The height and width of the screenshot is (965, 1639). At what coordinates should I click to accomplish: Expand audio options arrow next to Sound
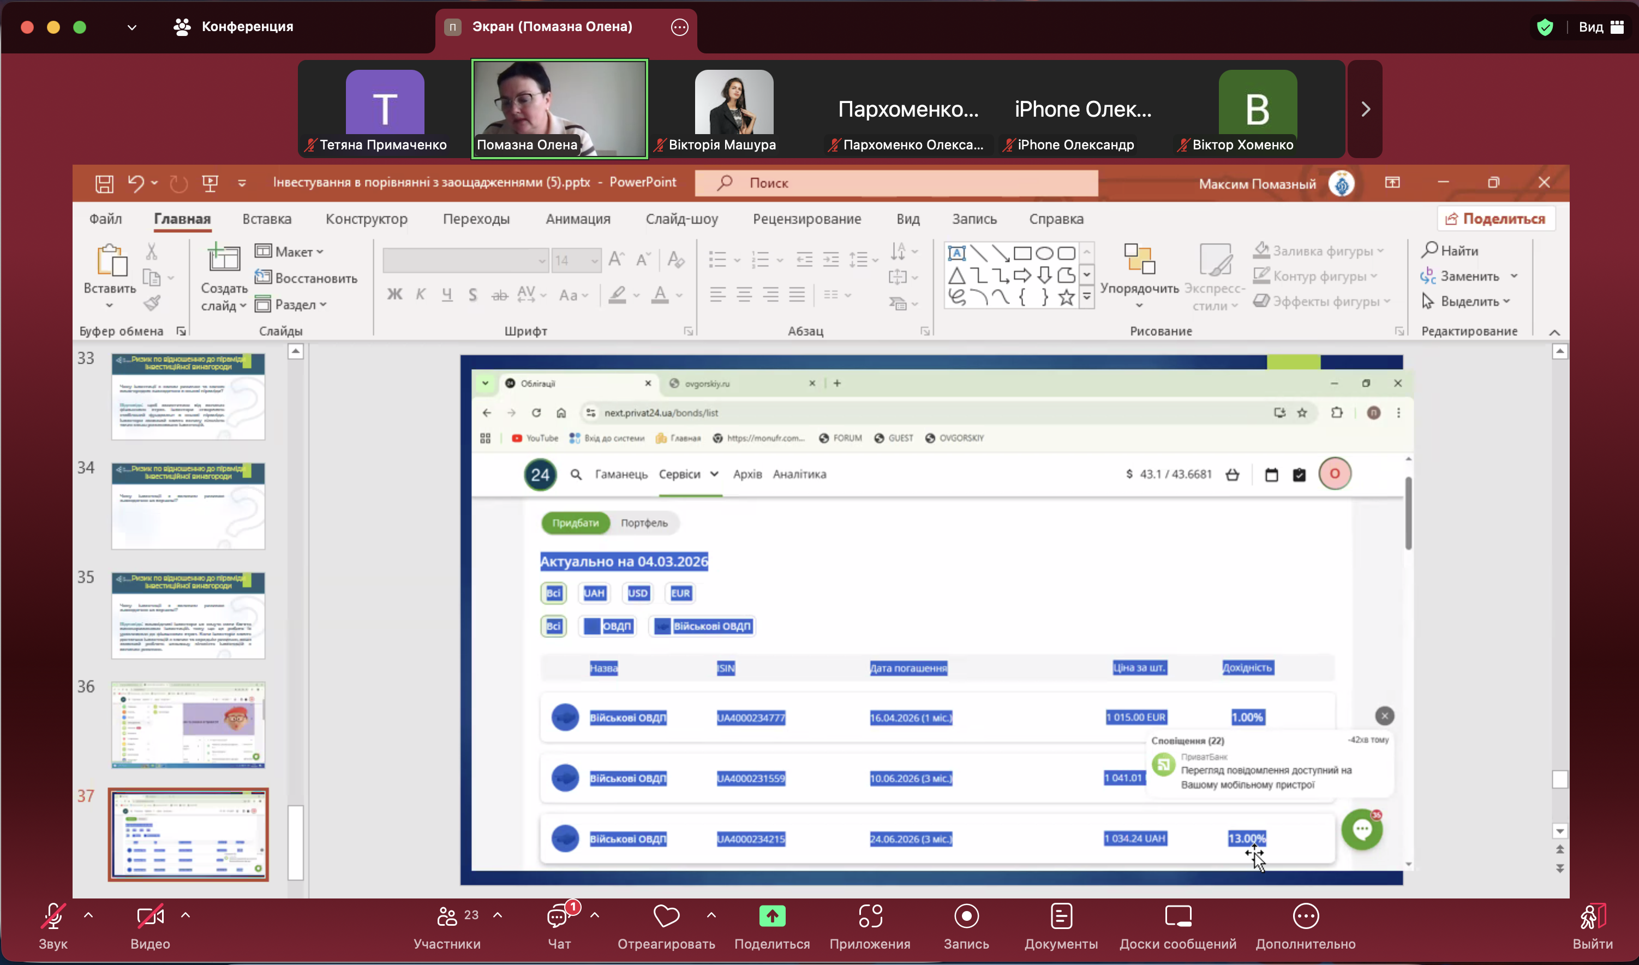click(88, 915)
